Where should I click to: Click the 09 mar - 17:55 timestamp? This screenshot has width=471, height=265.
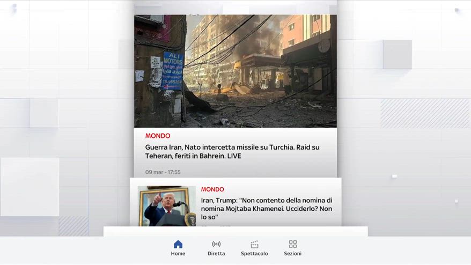point(163,172)
